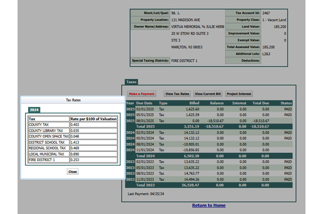Click the Land Value amount 185,200
Image resolution: width=323 pixels, height=214 pixels.
coord(280,27)
